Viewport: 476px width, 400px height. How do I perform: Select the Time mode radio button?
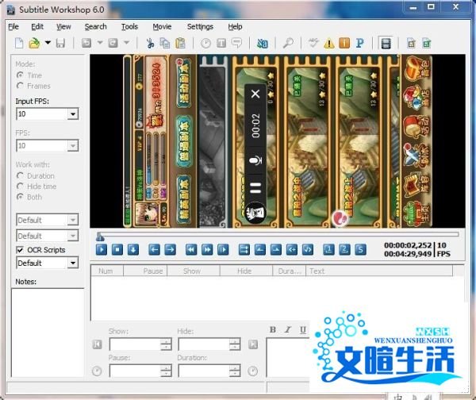click(x=20, y=75)
